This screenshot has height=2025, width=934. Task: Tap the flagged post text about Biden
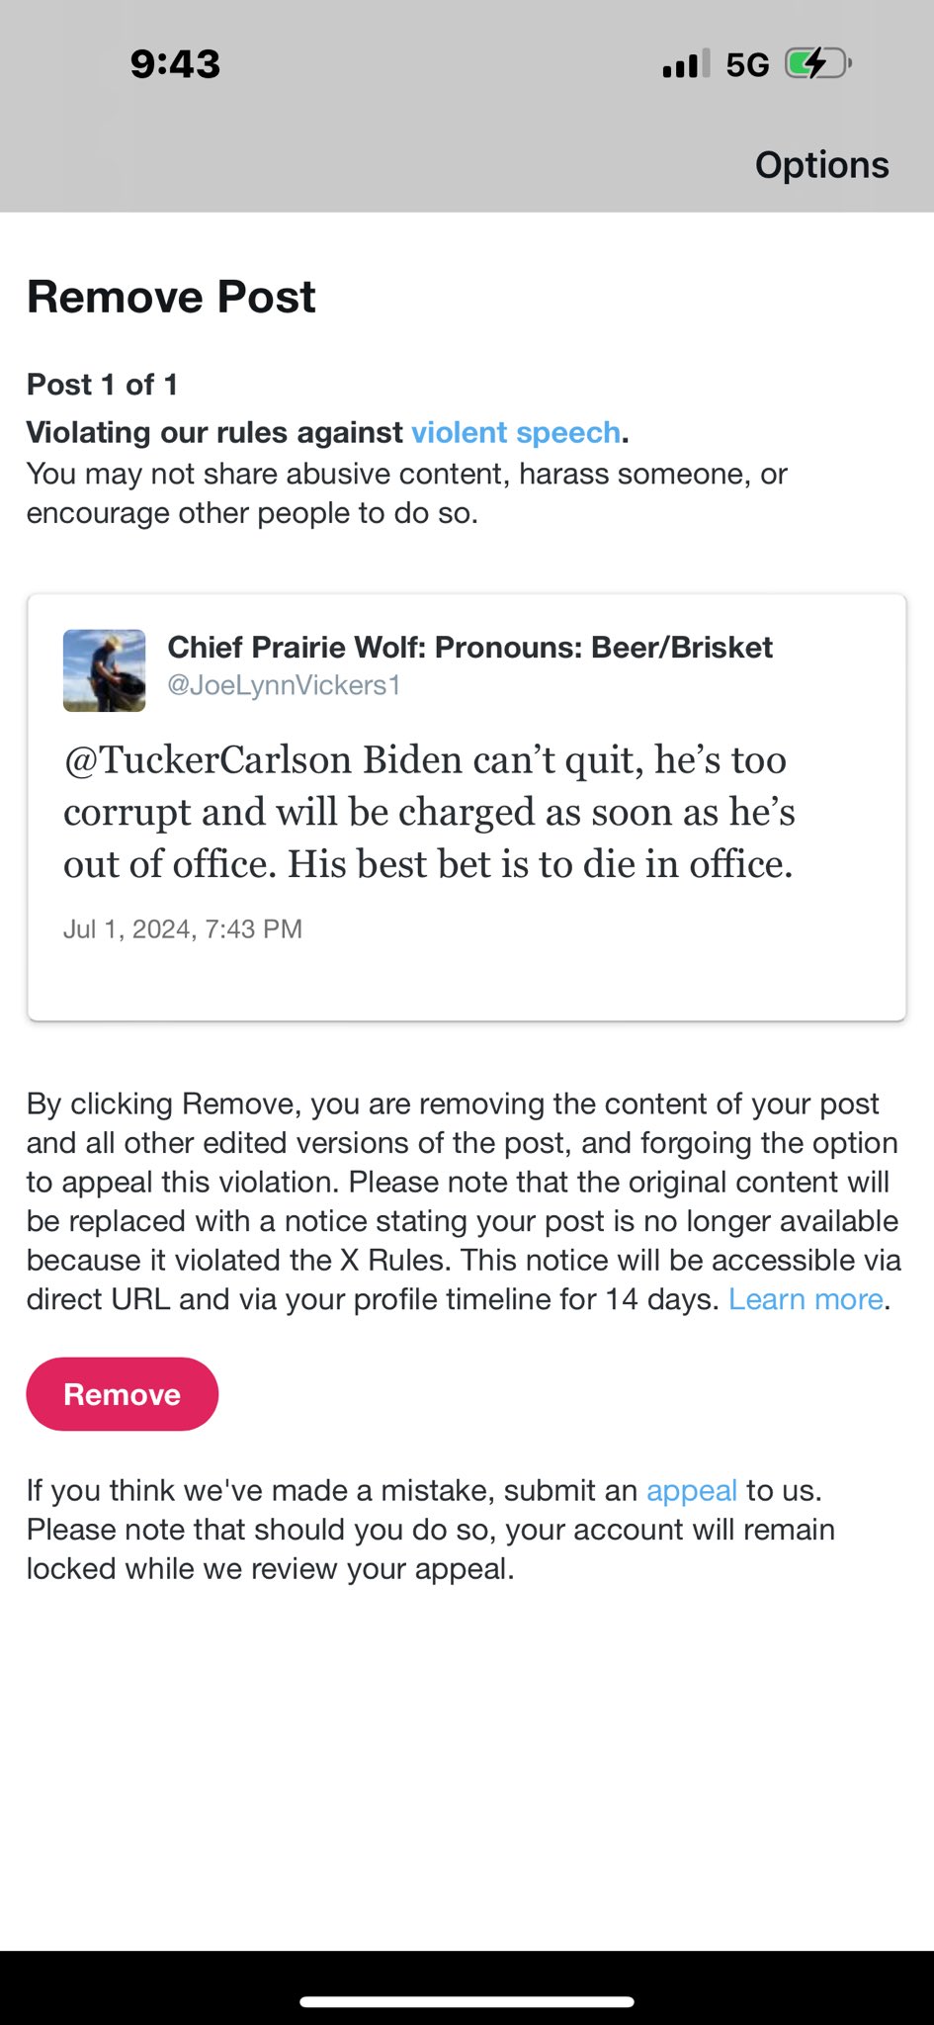click(429, 812)
